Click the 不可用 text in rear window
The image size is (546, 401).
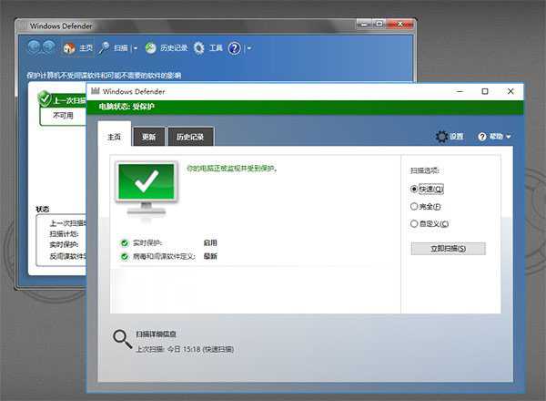pyautogui.click(x=63, y=115)
